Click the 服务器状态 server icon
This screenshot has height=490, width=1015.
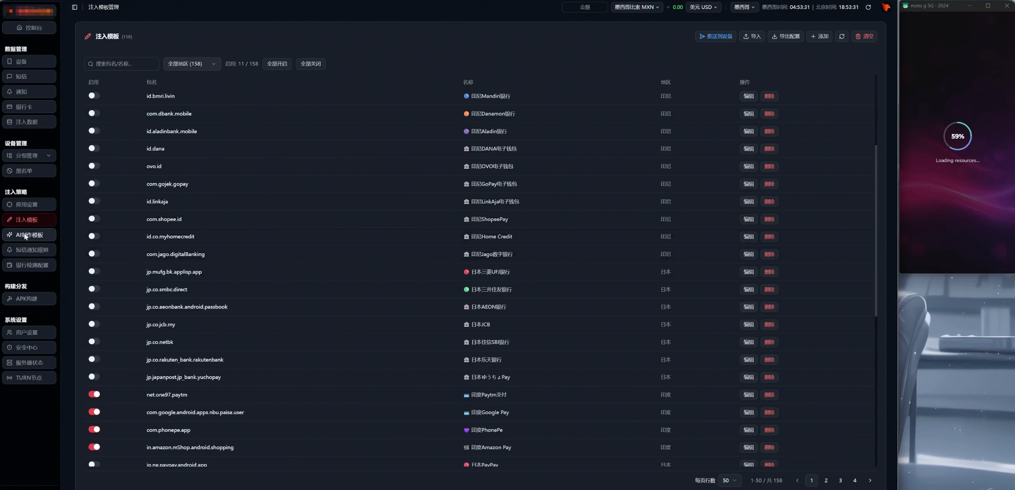(9, 362)
